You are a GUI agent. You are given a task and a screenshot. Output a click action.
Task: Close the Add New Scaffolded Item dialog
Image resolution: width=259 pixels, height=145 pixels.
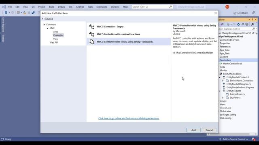tap(215, 13)
